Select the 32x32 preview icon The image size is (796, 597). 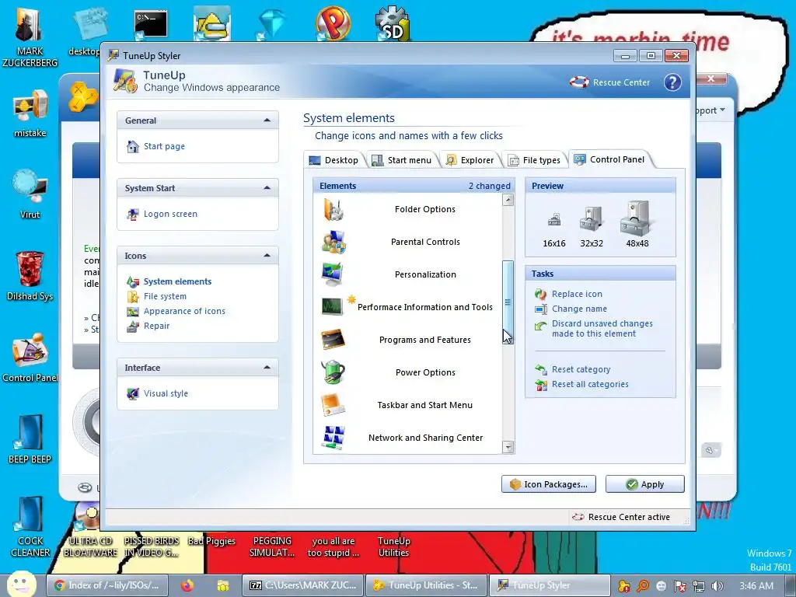[x=592, y=218]
